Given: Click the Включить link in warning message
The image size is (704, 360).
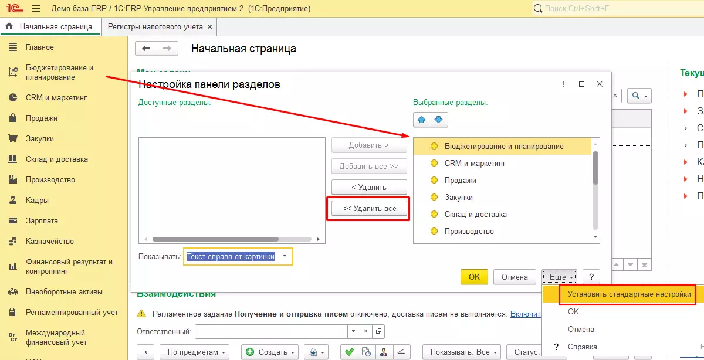Looking at the screenshot, I should (x=526, y=314).
